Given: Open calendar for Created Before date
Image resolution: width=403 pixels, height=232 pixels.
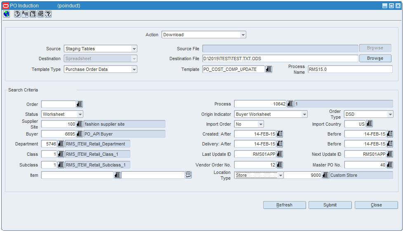Looking at the screenshot, I should pos(390,134).
